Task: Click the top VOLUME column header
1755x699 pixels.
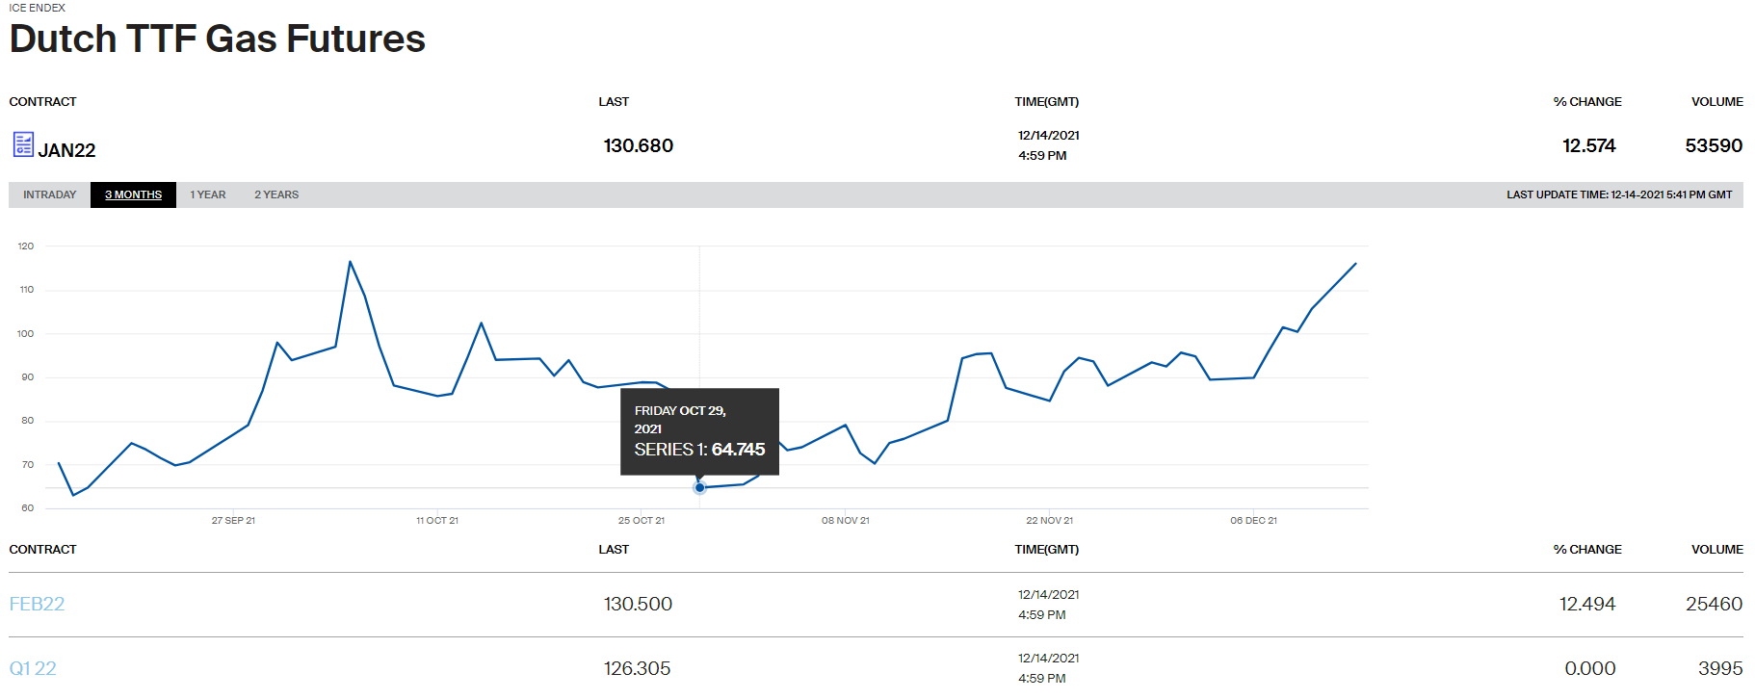Action: 1717,102
